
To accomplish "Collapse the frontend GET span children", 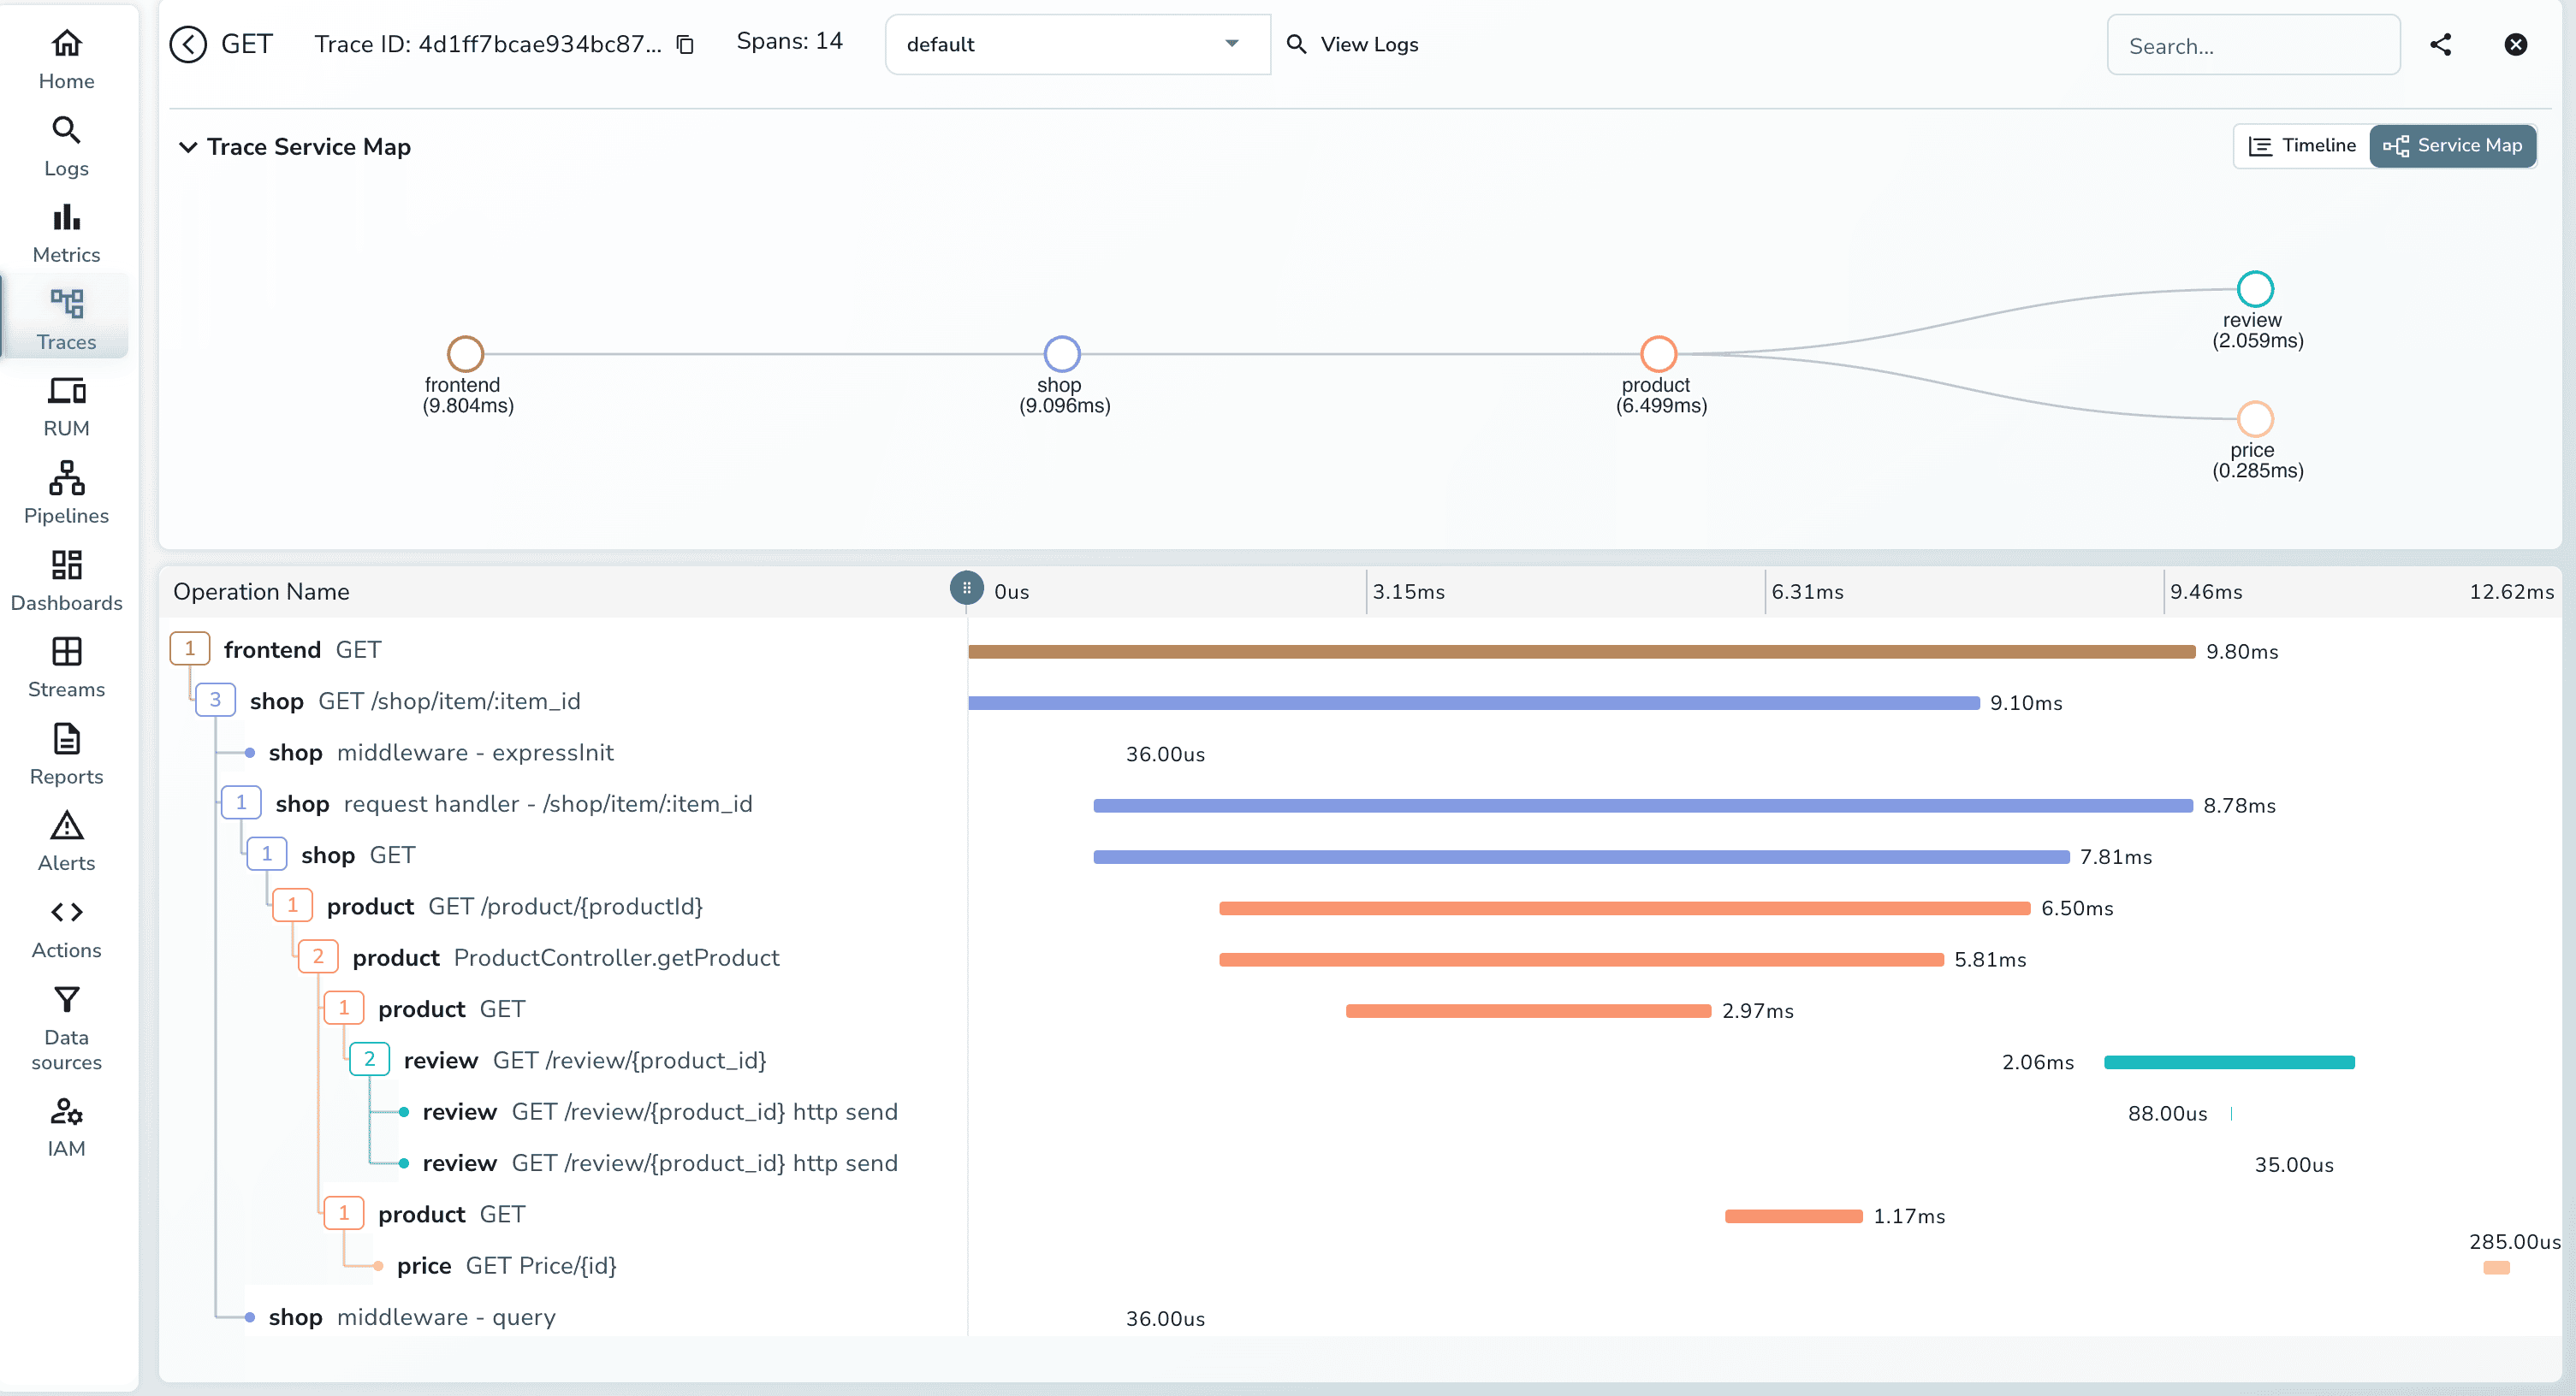I will [x=189, y=648].
